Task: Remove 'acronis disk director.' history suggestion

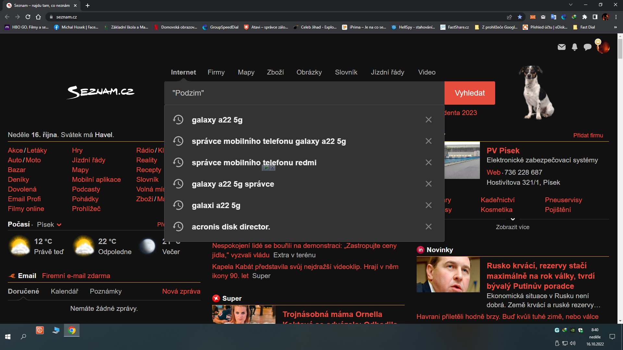Action: tap(428, 227)
